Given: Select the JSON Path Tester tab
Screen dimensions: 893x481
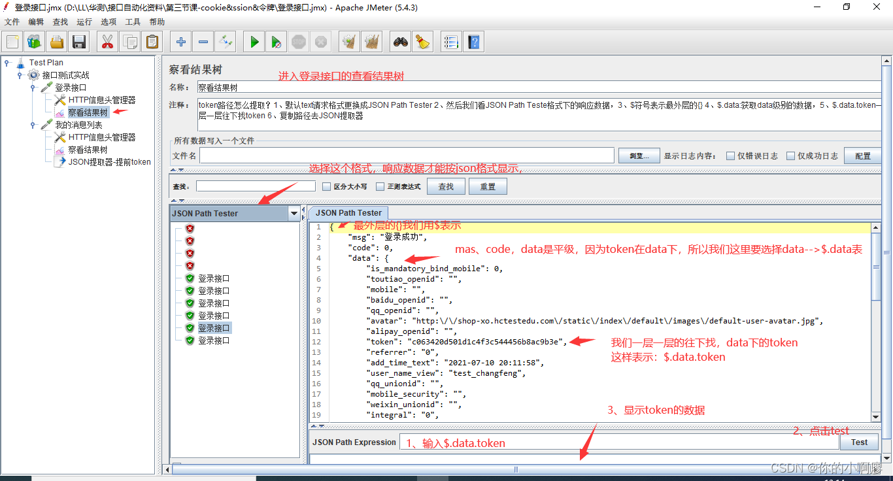Looking at the screenshot, I should point(348,213).
